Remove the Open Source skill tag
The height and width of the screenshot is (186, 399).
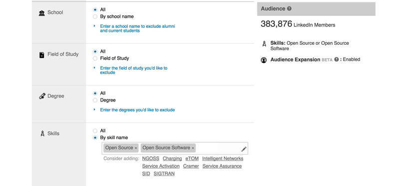[x=136, y=148]
